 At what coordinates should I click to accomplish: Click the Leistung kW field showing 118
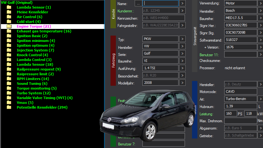[251, 114]
